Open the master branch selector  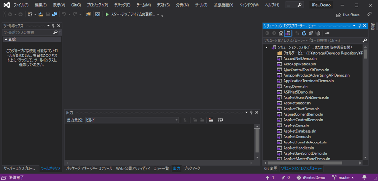point(344,178)
